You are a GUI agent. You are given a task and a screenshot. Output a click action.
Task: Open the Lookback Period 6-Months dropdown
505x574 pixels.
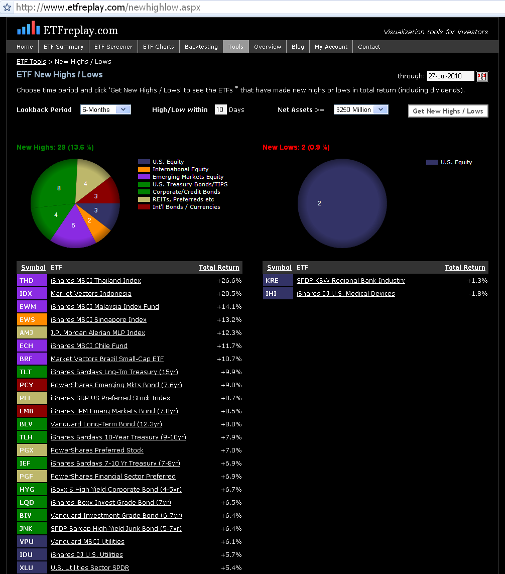pos(105,109)
